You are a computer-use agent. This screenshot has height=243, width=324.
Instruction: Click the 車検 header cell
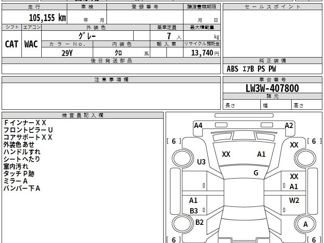click(x=87, y=7)
